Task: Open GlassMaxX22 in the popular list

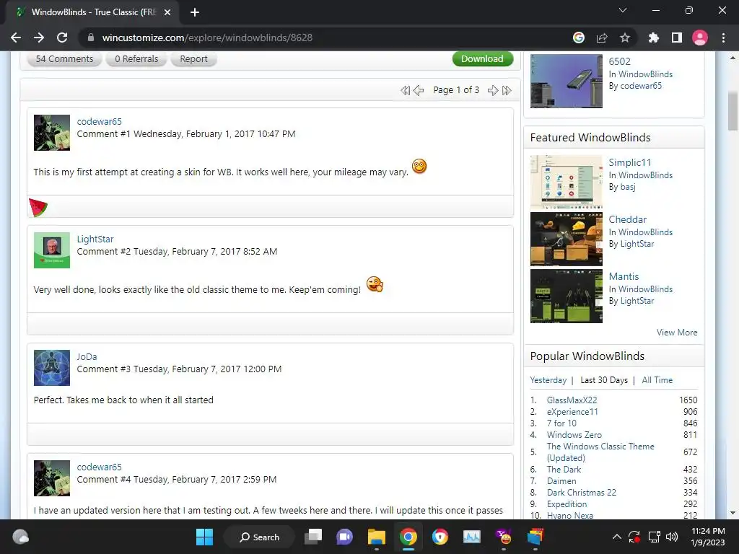Action: pyautogui.click(x=572, y=400)
